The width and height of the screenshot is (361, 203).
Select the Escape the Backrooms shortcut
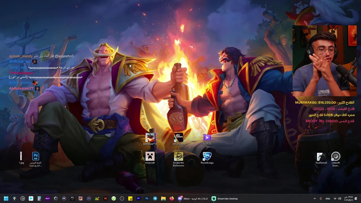point(179,159)
